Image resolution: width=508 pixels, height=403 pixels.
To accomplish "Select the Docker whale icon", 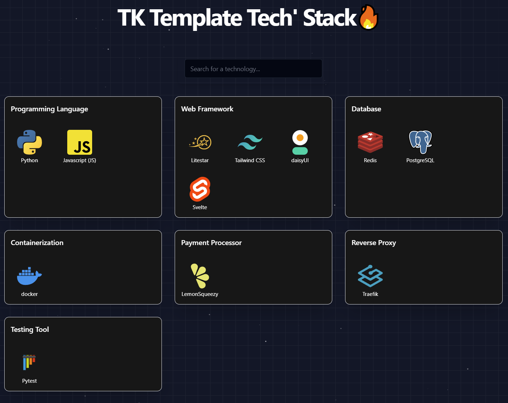I will pyautogui.click(x=30, y=276).
